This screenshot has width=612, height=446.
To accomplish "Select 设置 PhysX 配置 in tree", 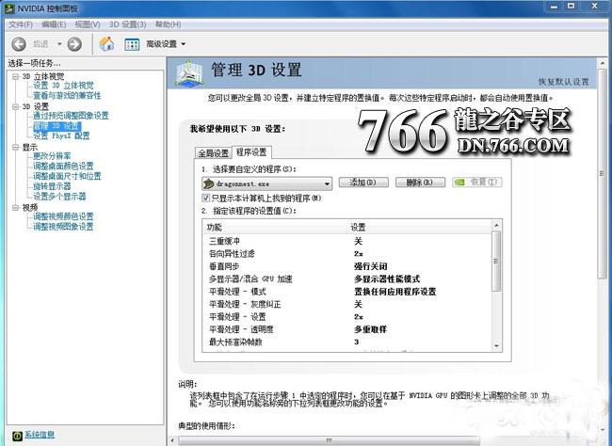I will click(61, 135).
